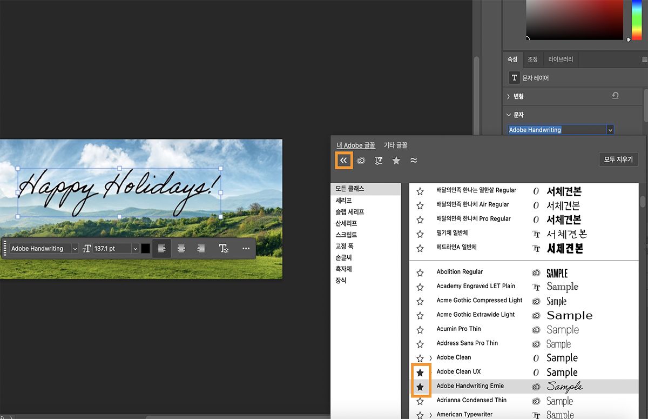Show only favorite fonts star filter
648x419 pixels.
coord(396,161)
